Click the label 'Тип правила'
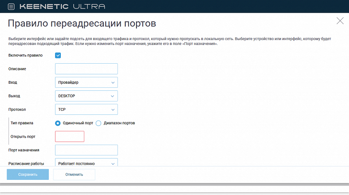The width and height of the screenshot is (349, 195). pos(22,123)
